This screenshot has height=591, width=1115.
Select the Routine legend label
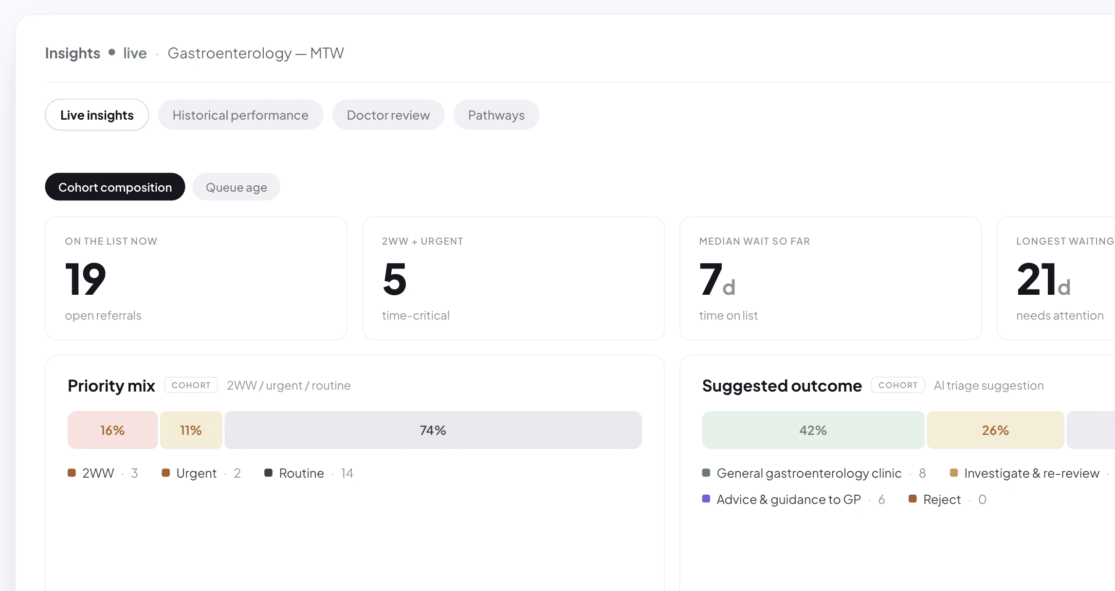coord(301,473)
